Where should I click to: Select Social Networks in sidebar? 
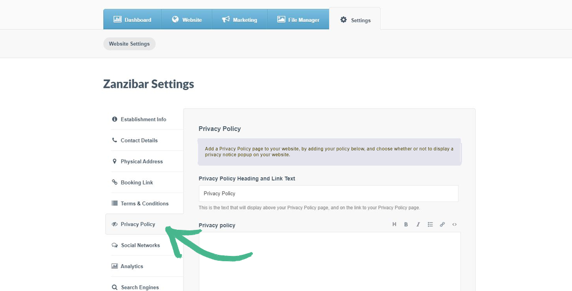point(140,245)
